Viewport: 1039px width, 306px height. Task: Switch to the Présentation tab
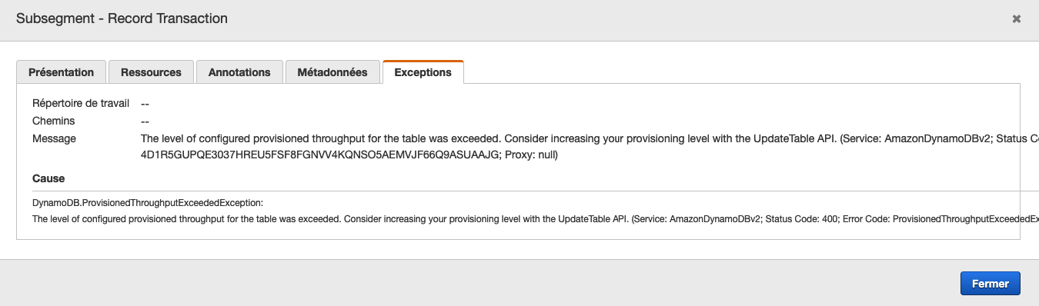pyautogui.click(x=62, y=72)
